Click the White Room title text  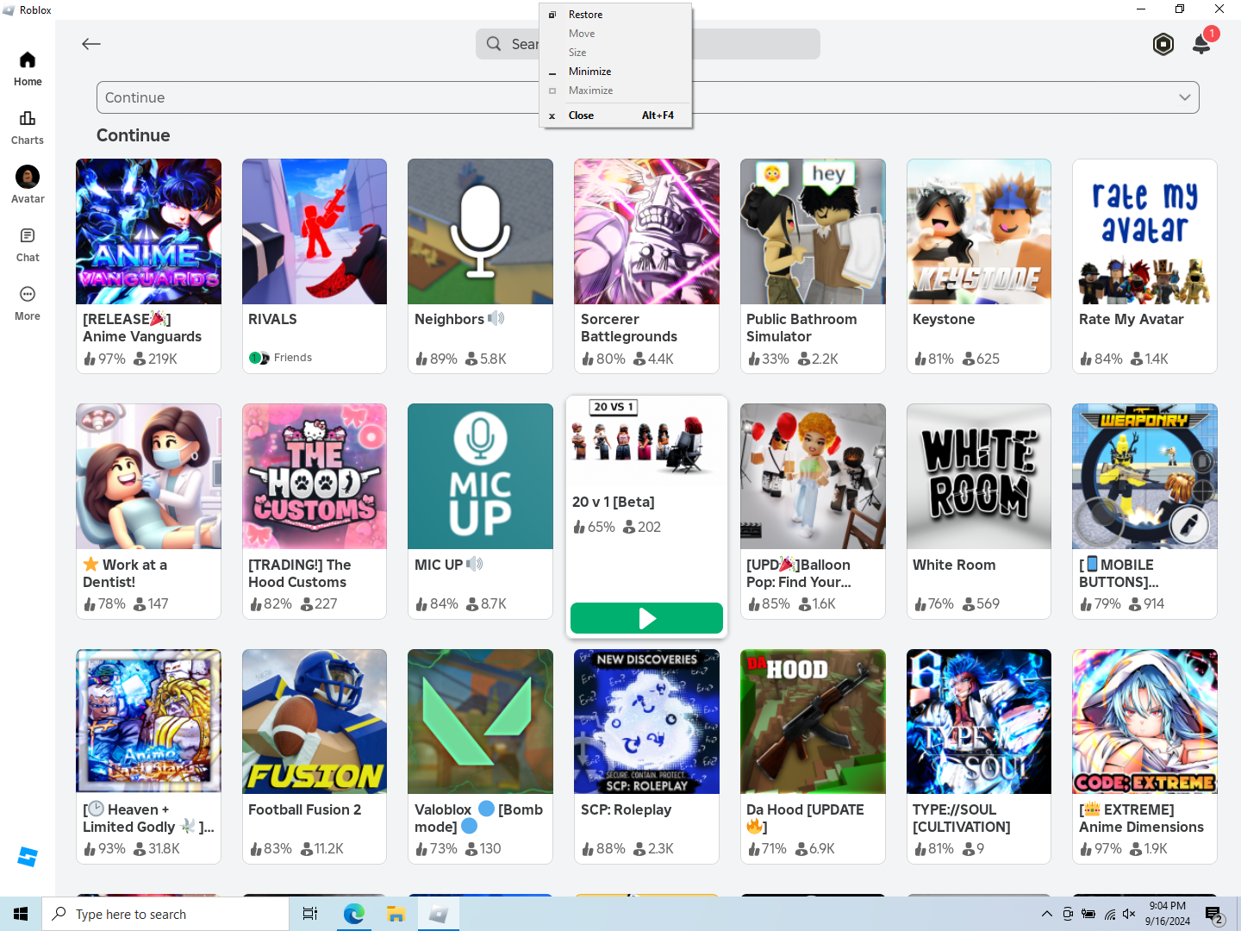(x=954, y=565)
